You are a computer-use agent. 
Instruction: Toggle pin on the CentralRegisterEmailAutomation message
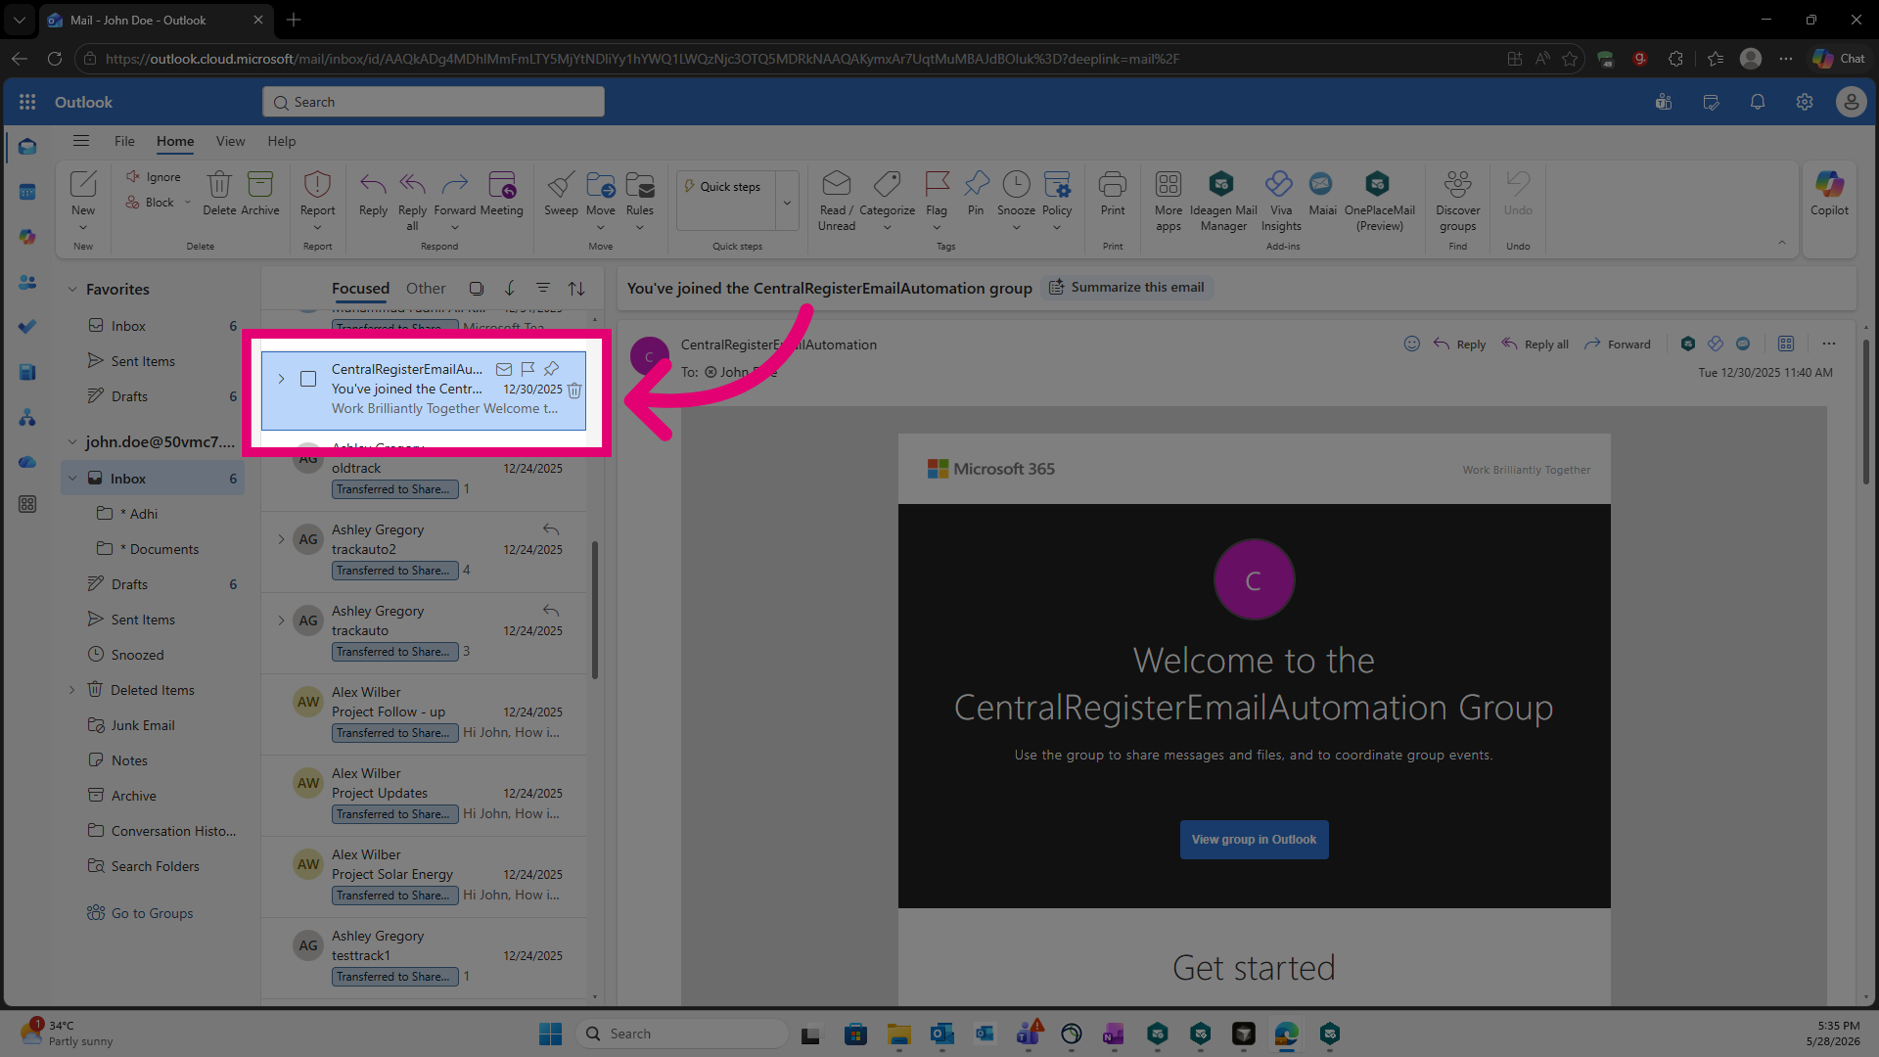552,369
